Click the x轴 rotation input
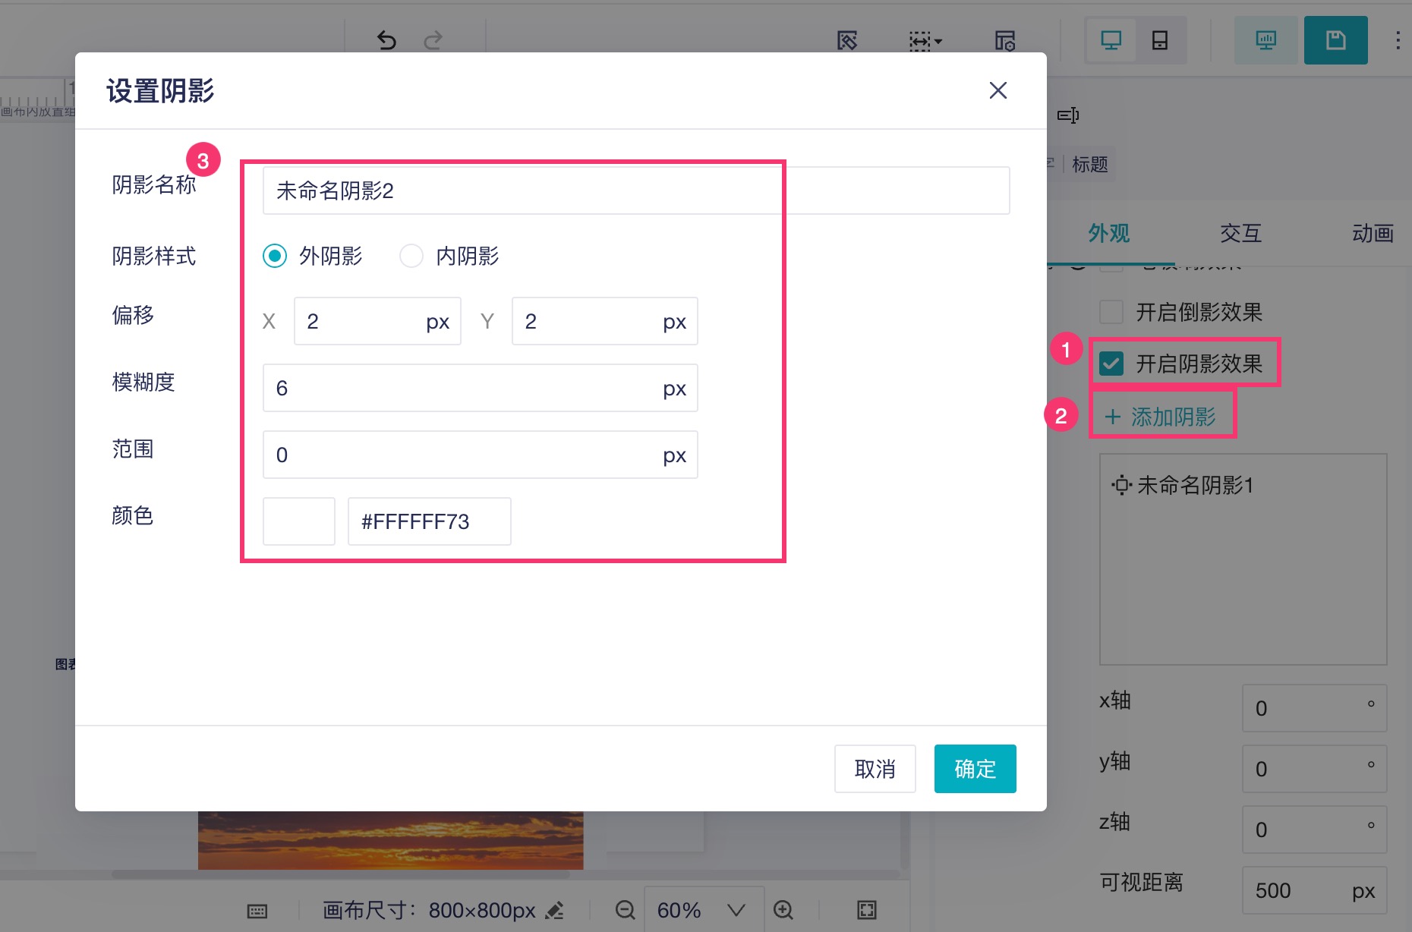1412x932 pixels. pos(1315,708)
